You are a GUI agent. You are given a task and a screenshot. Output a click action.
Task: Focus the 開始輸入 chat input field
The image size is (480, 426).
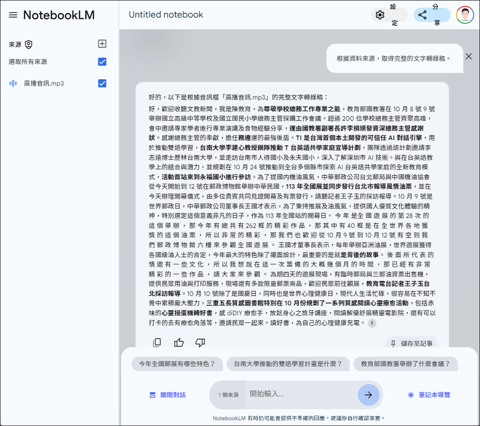tap(301, 394)
